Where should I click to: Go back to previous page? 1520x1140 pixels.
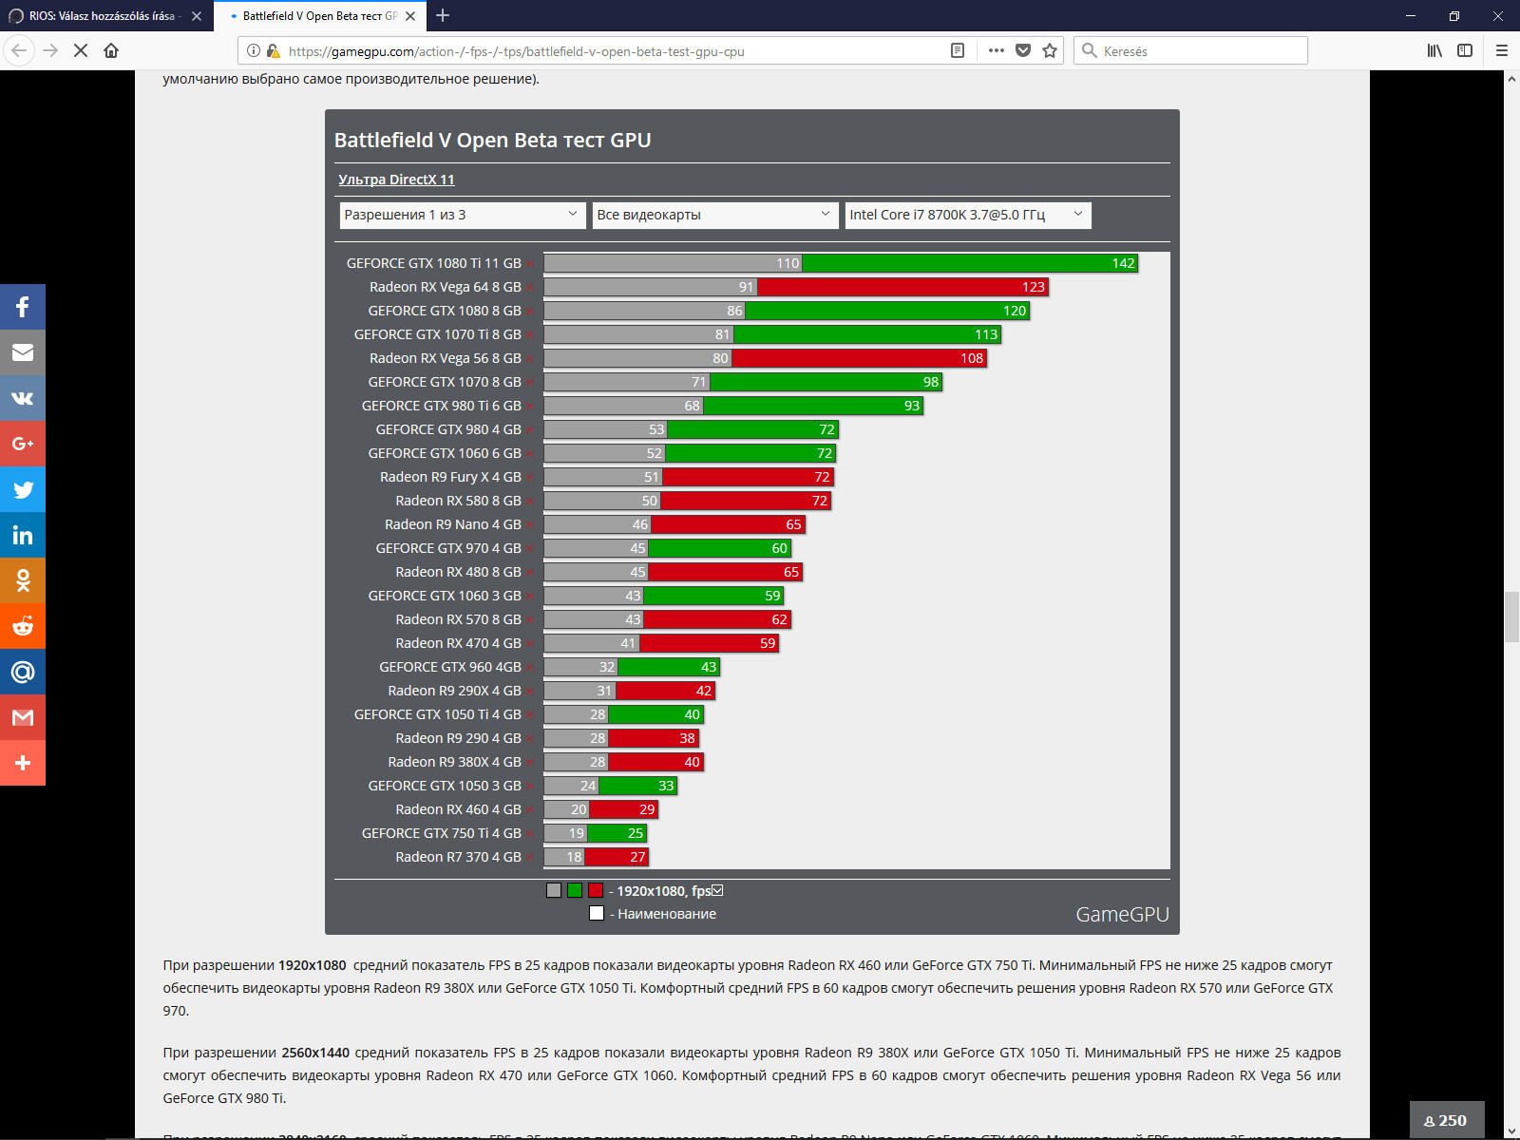[20, 50]
